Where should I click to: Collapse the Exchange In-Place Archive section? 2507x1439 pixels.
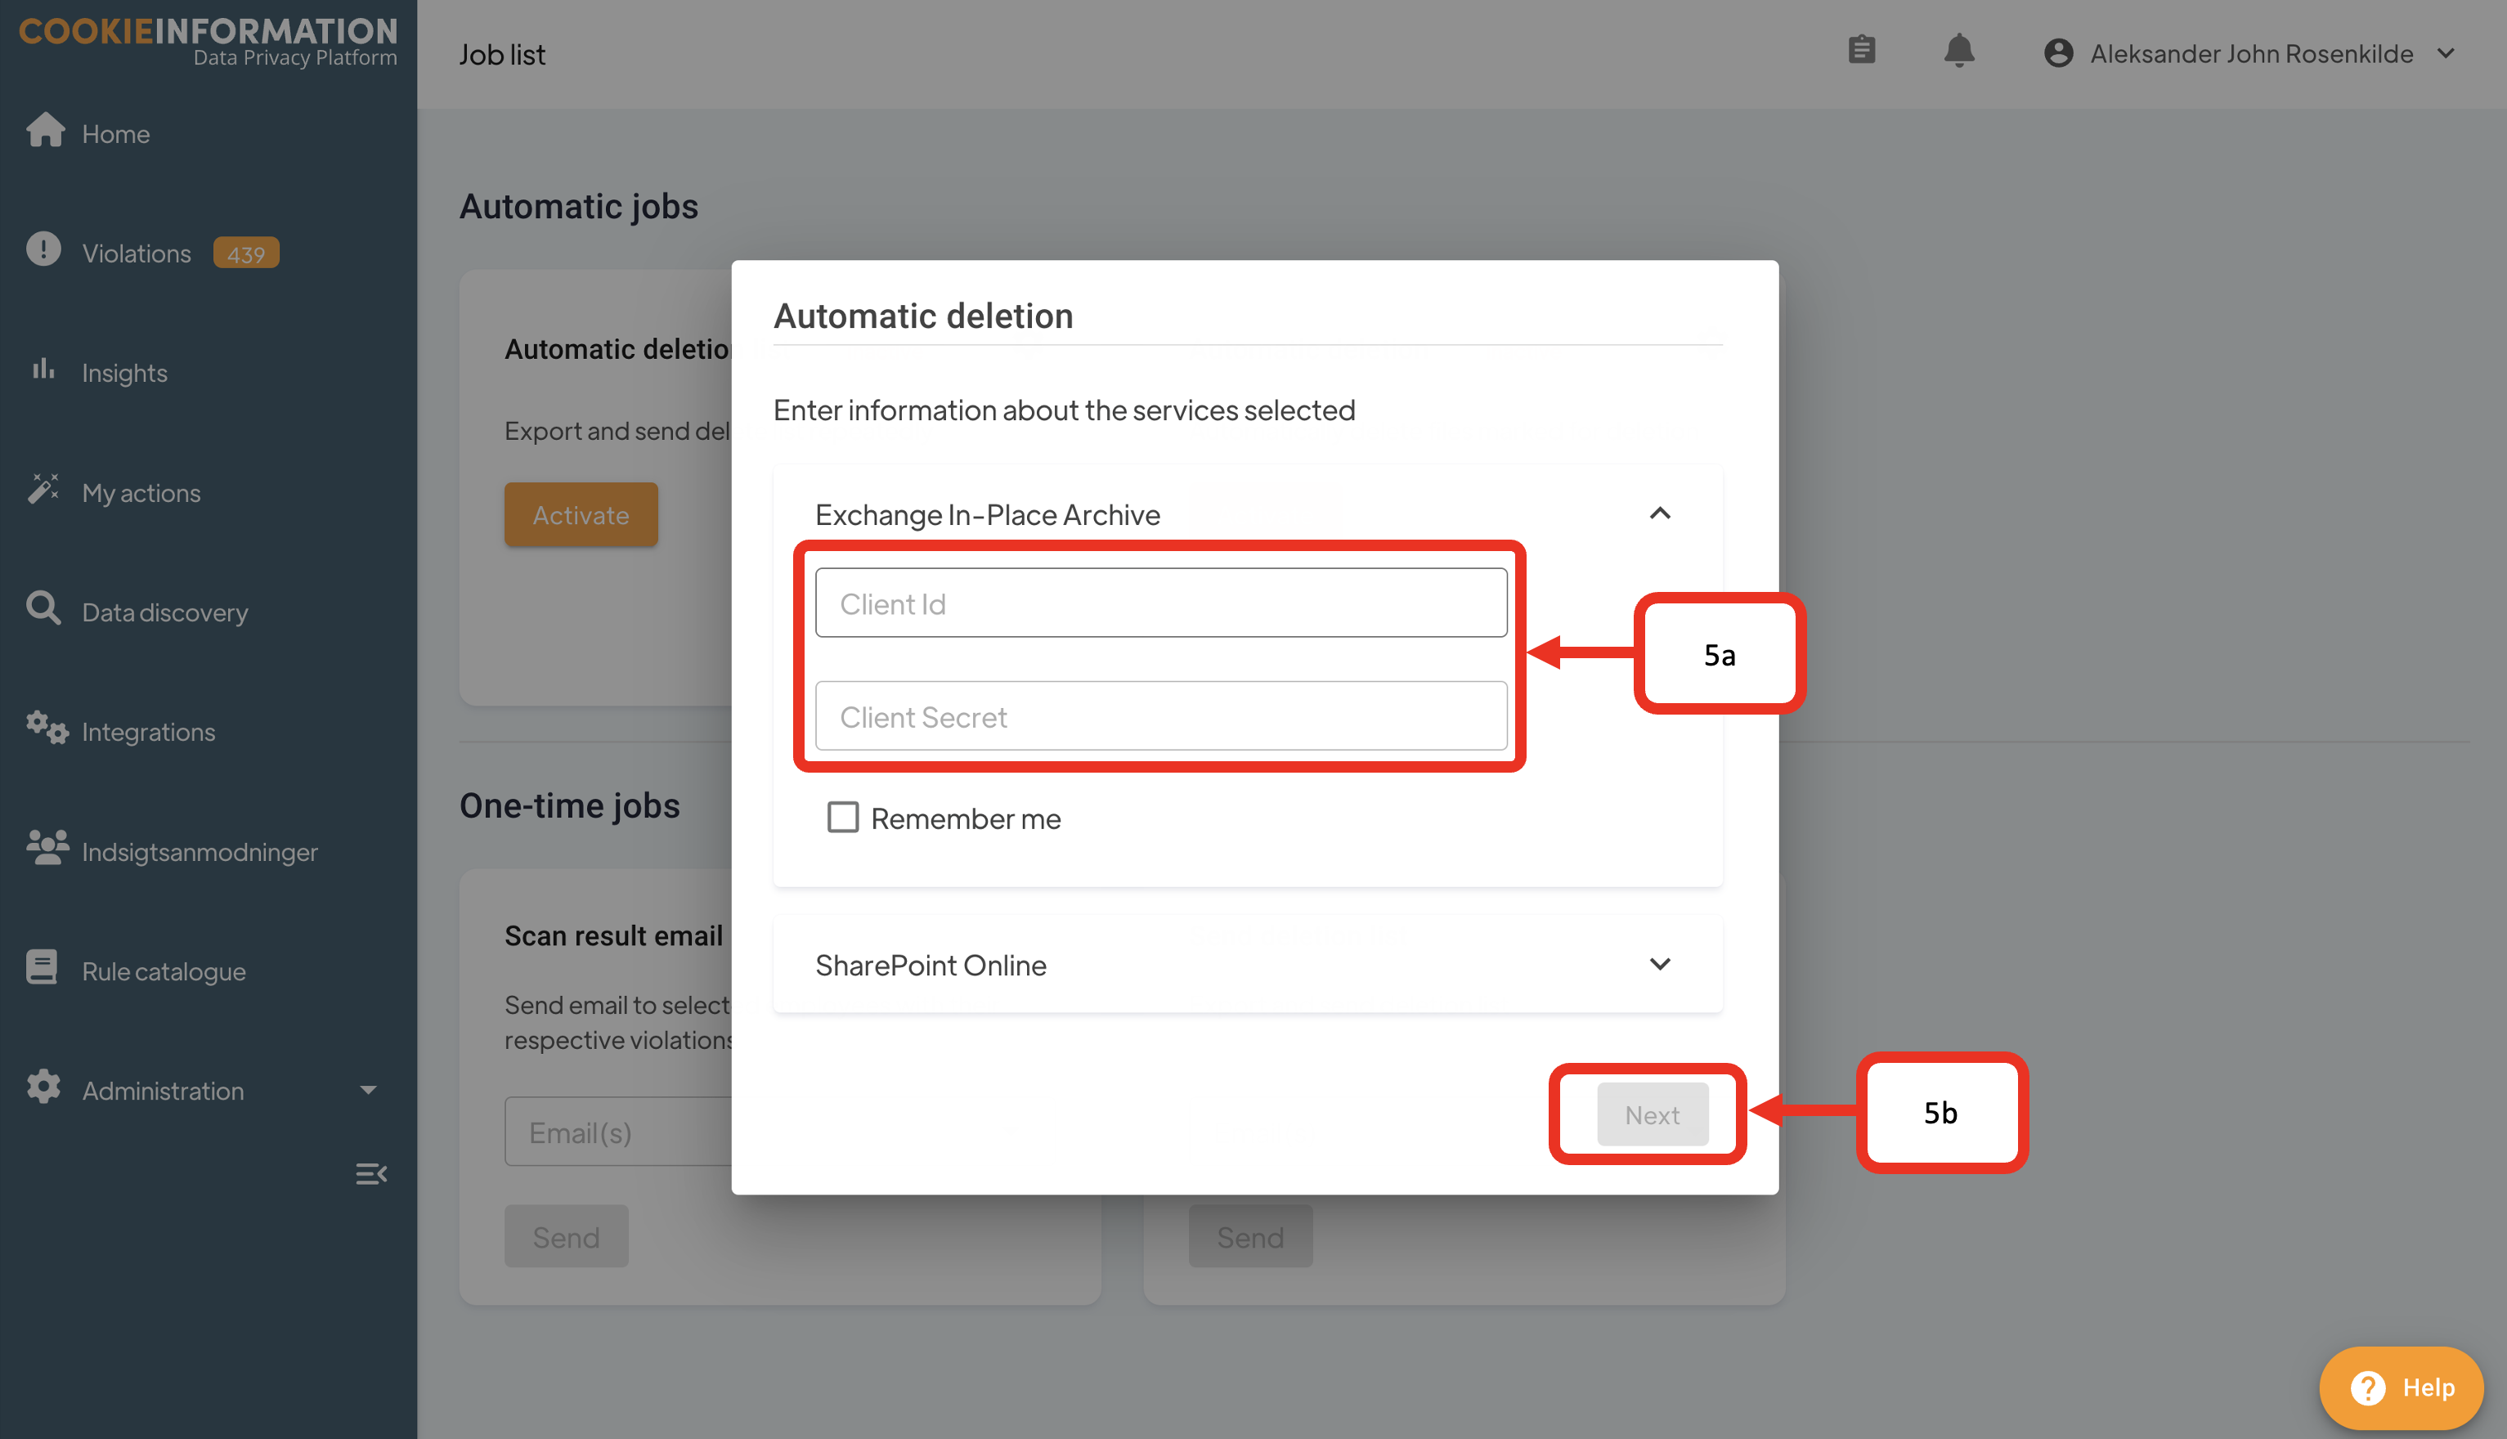point(1660,513)
